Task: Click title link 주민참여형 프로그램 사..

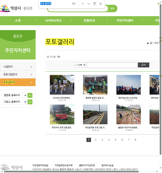Action: pos(95,128)
